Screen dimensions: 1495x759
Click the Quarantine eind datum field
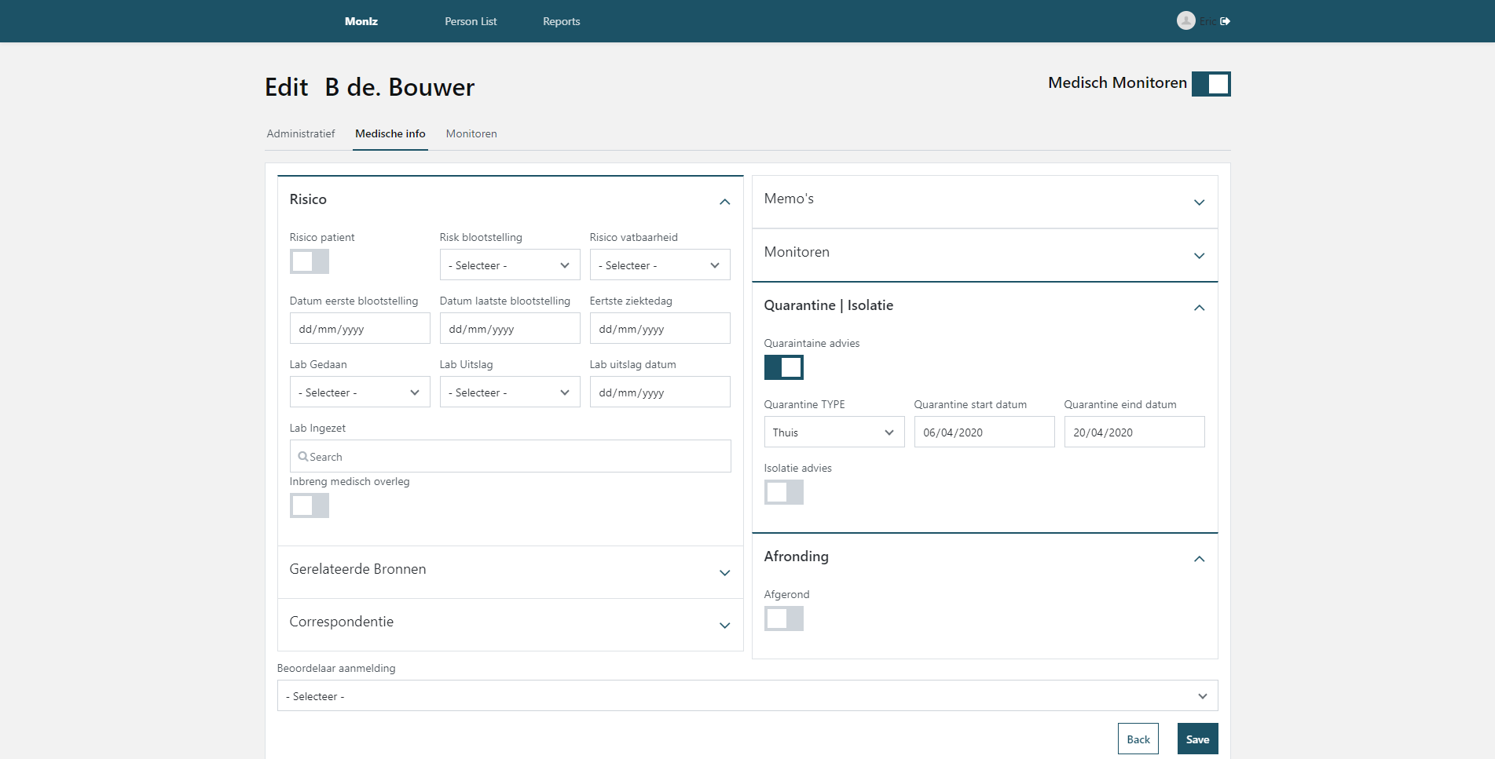[x=1134, y=432]
